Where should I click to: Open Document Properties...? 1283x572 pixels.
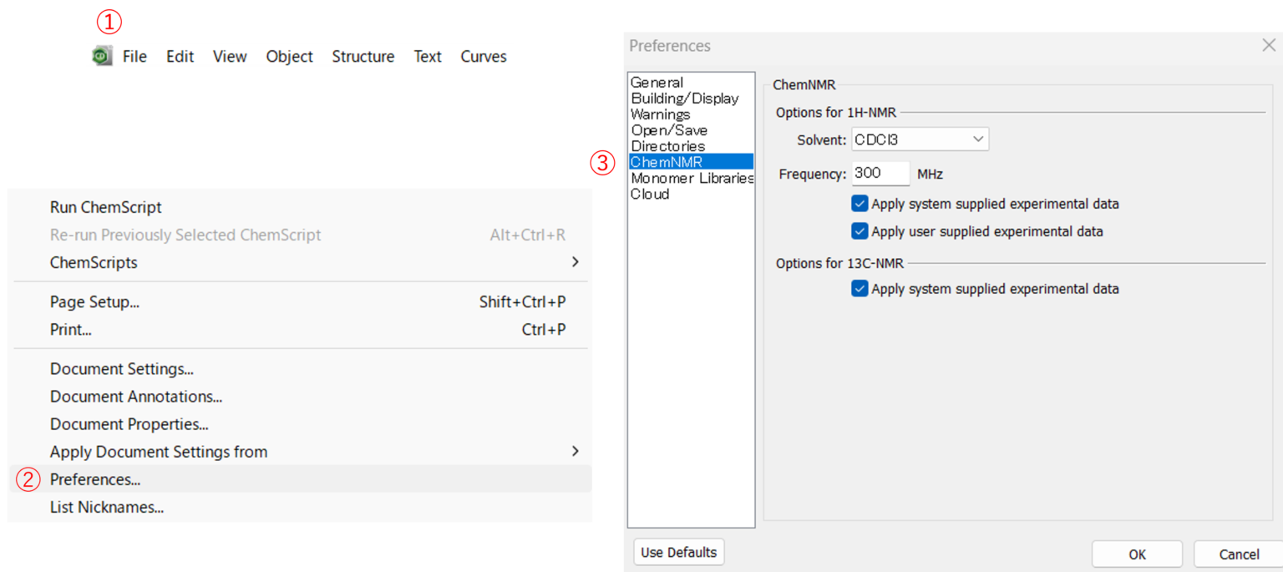[299, 424]
